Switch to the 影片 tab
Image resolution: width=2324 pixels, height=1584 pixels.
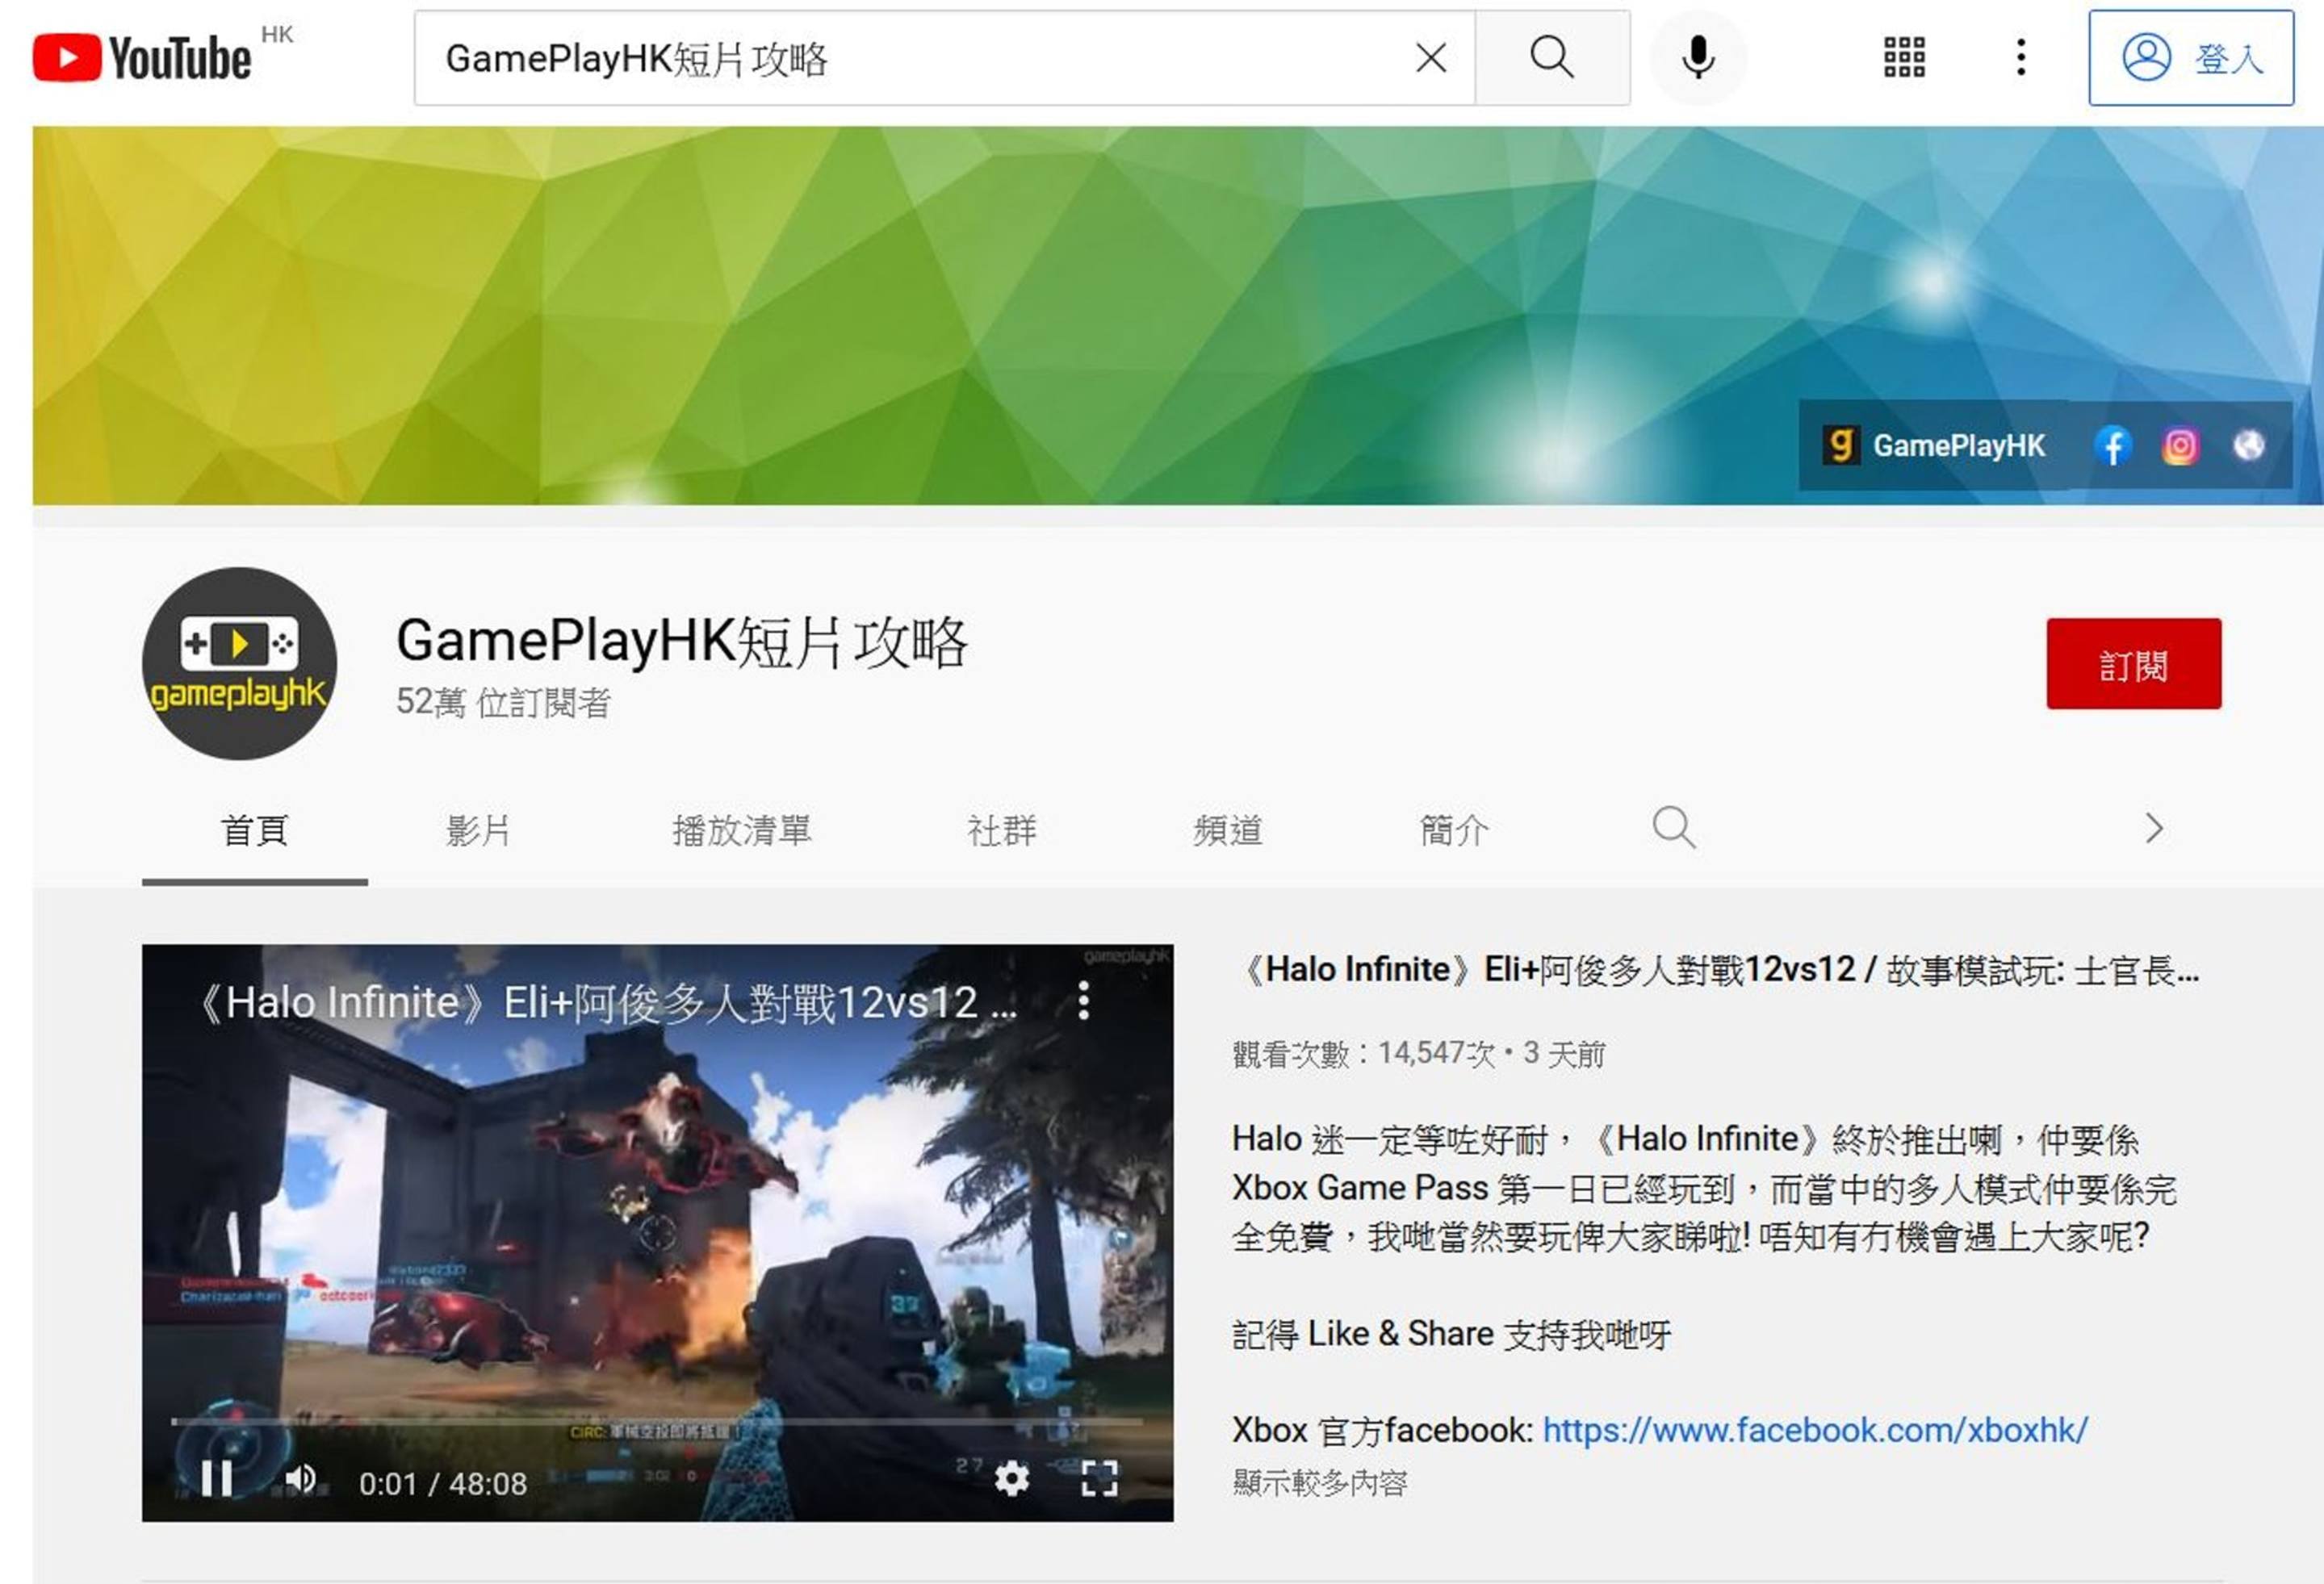(478, 830)
